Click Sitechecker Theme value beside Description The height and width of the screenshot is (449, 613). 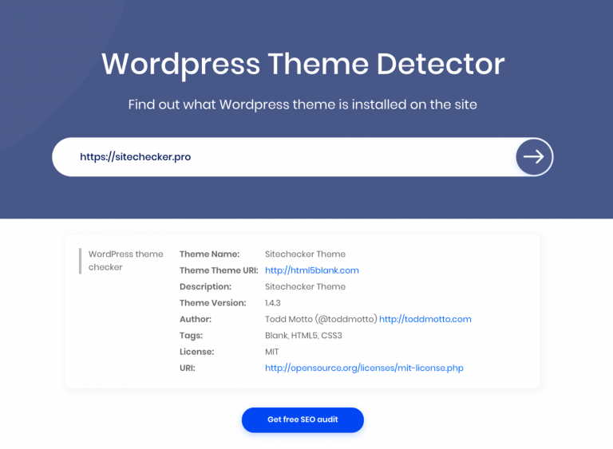tap(305, 287)
